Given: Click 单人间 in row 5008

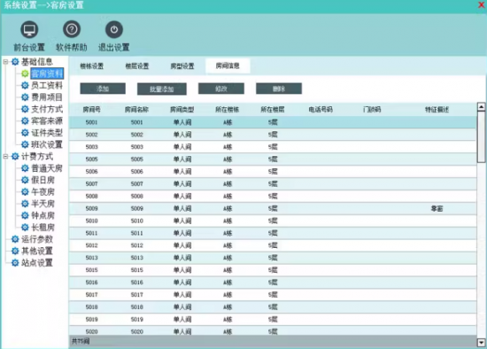Looking at the screenshot, I should (182, 196).
